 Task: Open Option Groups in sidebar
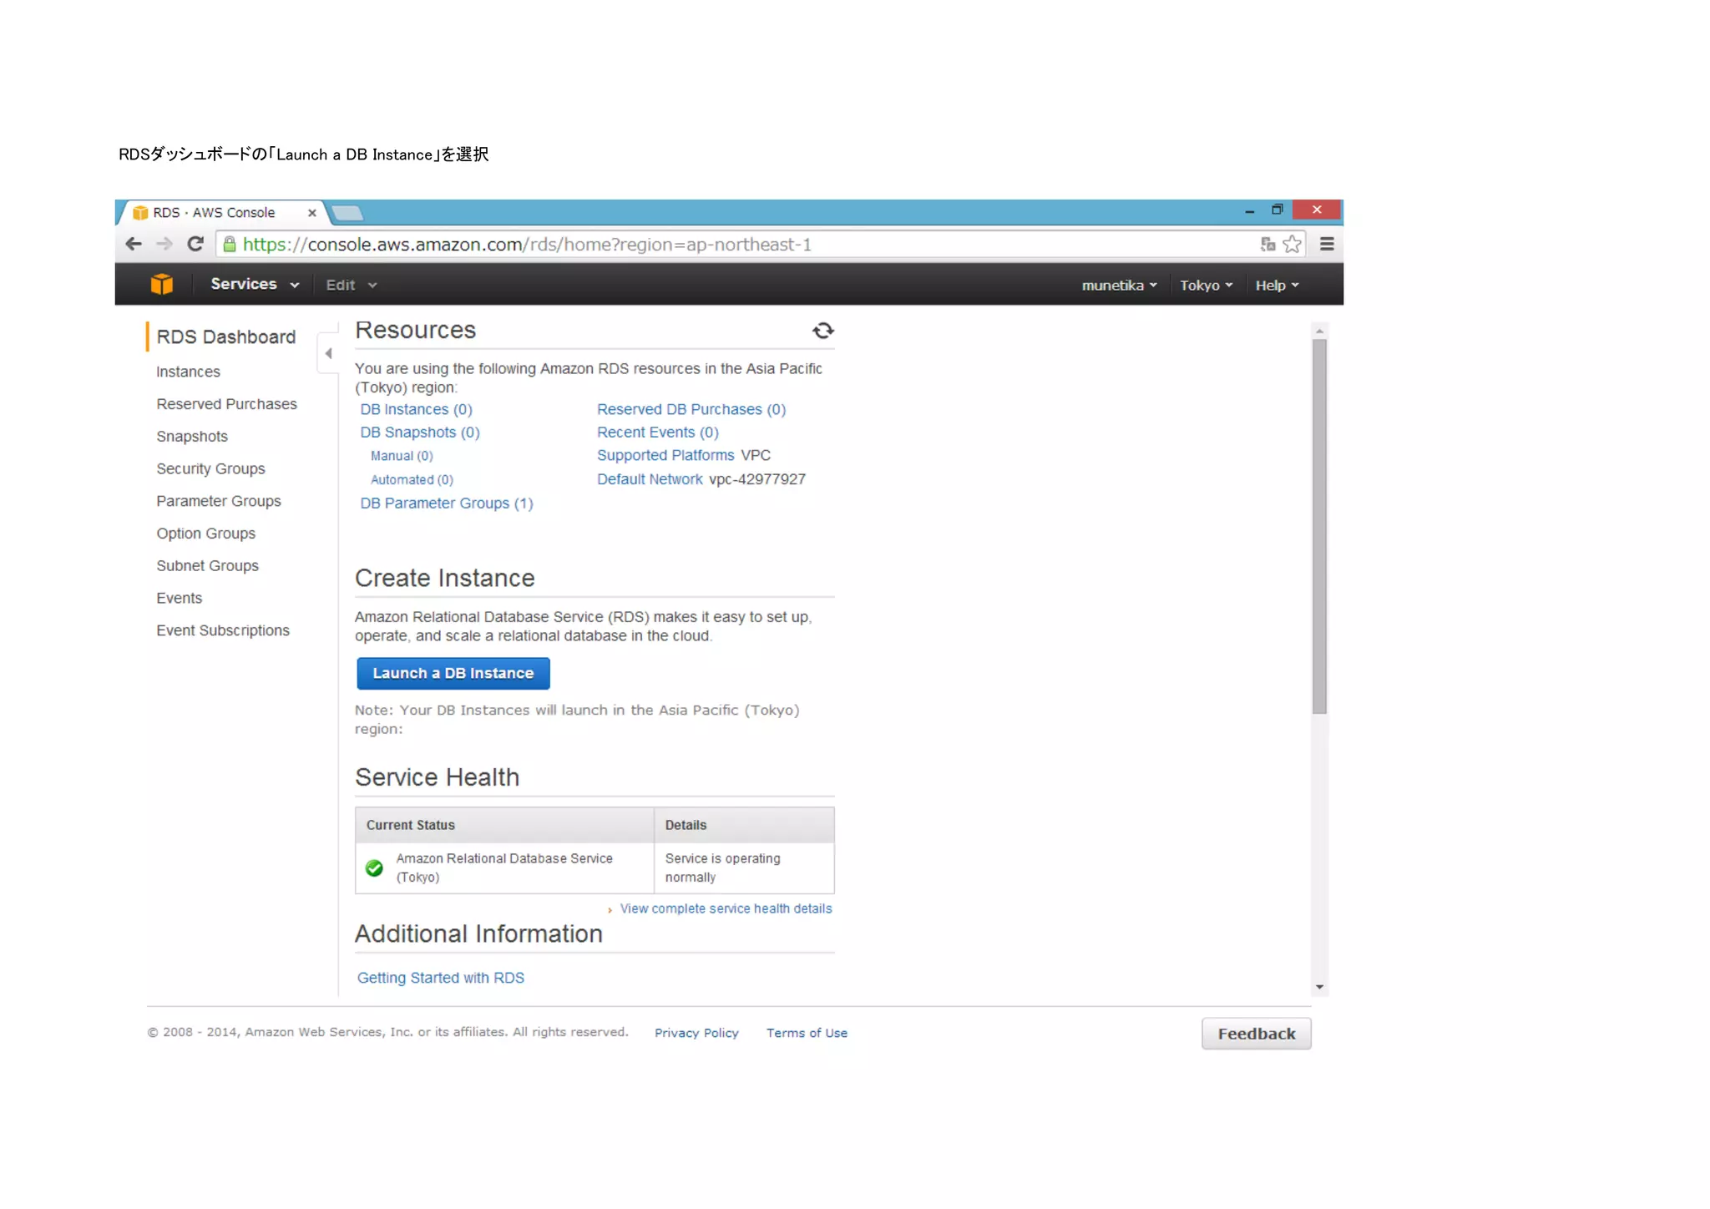coord(205,534)
